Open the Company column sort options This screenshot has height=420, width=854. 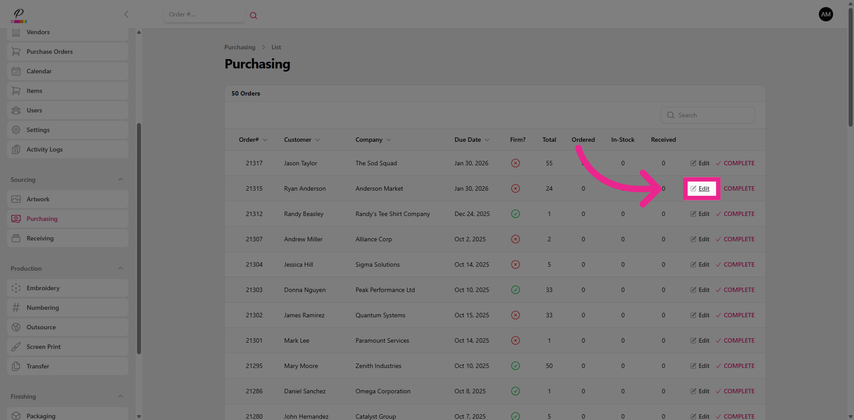click(373, 140)
